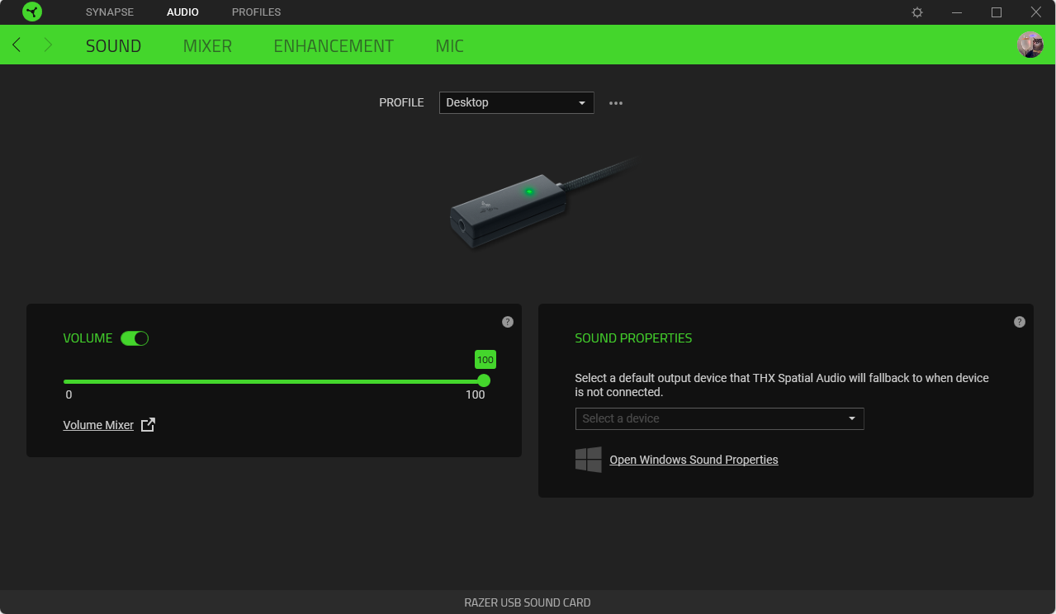This screenshot has height=614, width=1056.
Task: Select the Audio top tab
Action: [x=182, y=12]
